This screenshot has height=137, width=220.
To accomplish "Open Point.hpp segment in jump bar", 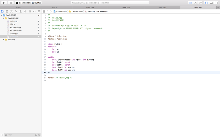I will pos(90,12).
